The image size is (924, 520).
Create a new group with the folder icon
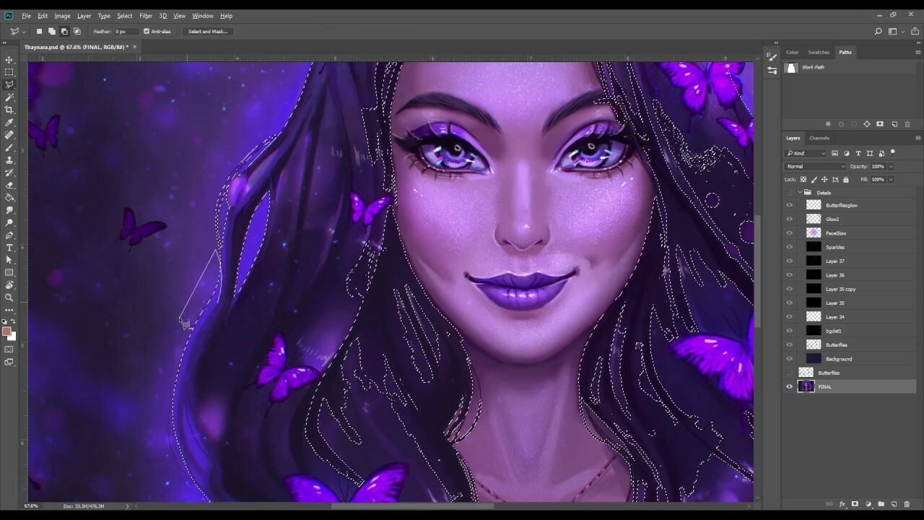[881, 504]
